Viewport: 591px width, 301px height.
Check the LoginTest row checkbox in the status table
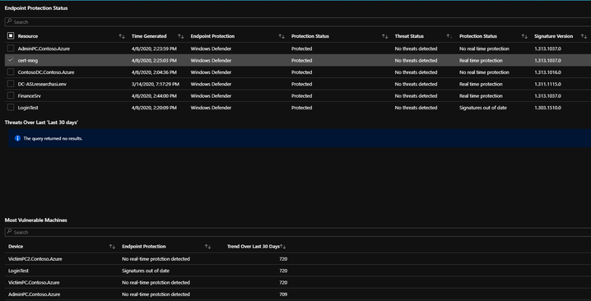coord(11,108)
